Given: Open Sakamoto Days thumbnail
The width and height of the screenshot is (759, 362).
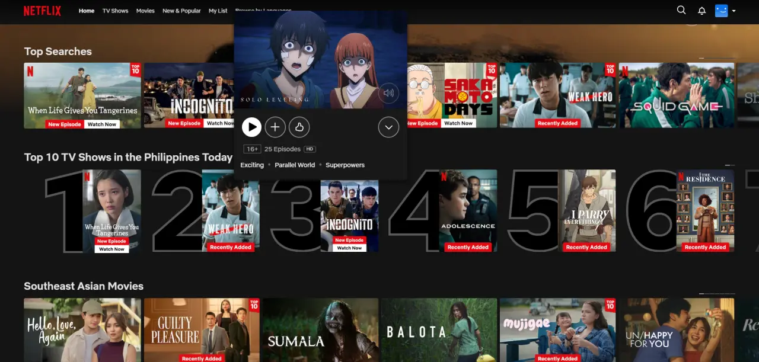Looking at the screenshot, I should click(x=452, y=95).
